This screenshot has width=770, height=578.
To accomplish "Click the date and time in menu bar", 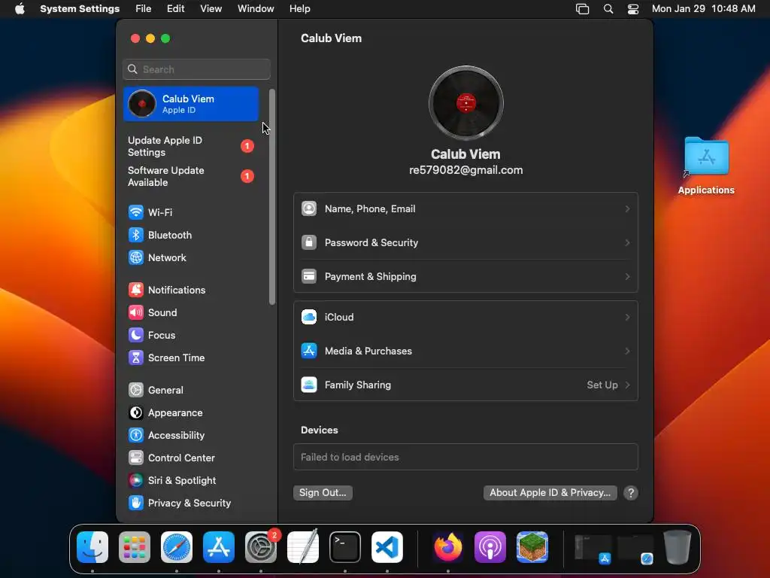I will pos(703,9).
